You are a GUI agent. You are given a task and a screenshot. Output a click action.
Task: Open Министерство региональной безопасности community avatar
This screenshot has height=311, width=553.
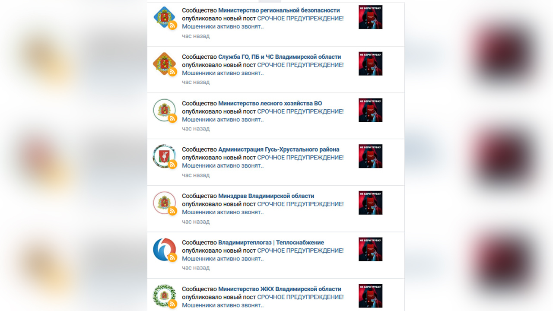pyautogui.click(x=165, y=17)
